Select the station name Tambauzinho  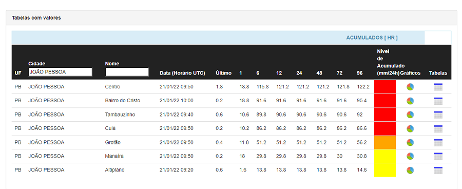tap(120, 115)
